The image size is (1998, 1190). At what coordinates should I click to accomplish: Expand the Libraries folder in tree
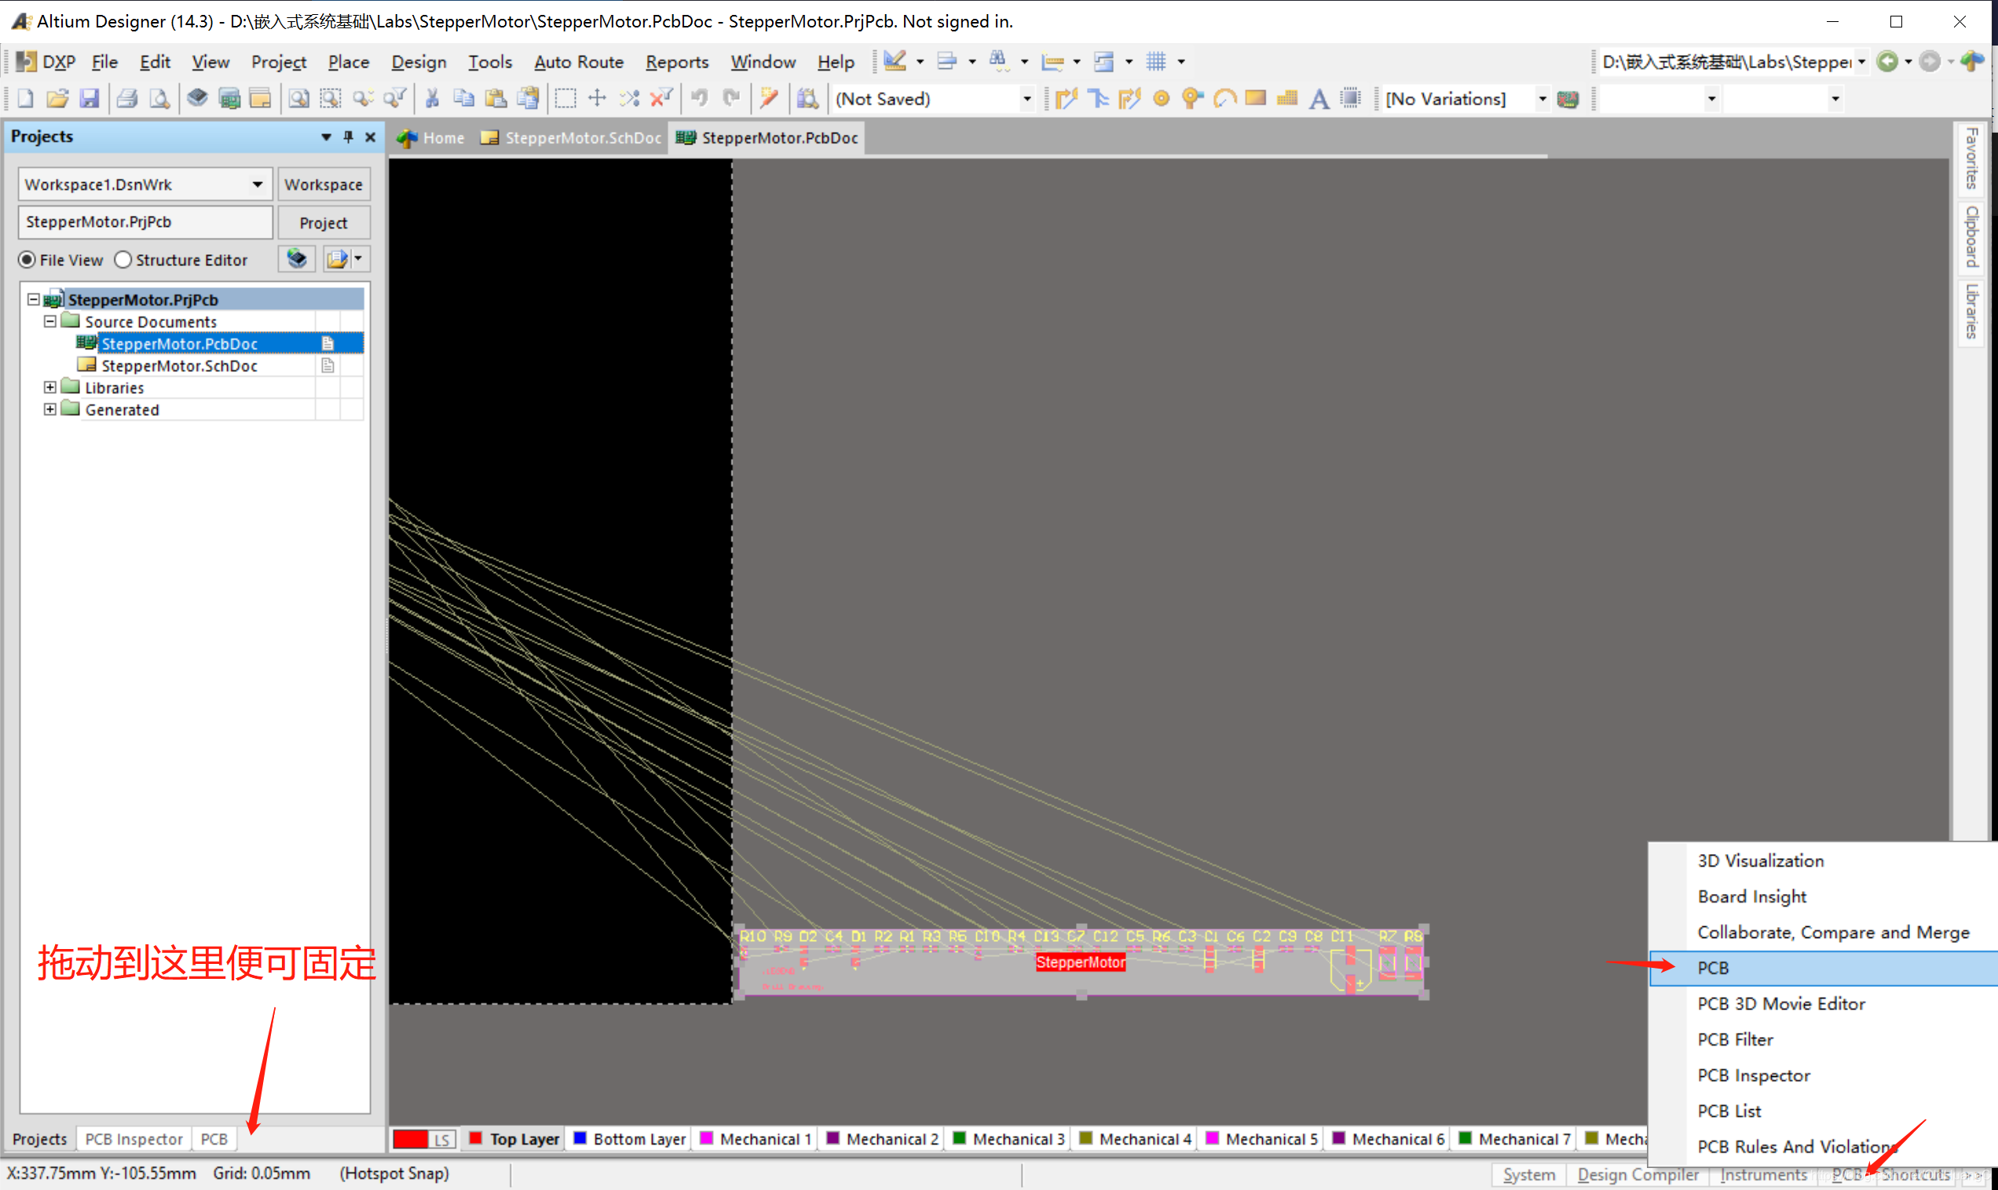pyautogui.click(x=49, y=387)
